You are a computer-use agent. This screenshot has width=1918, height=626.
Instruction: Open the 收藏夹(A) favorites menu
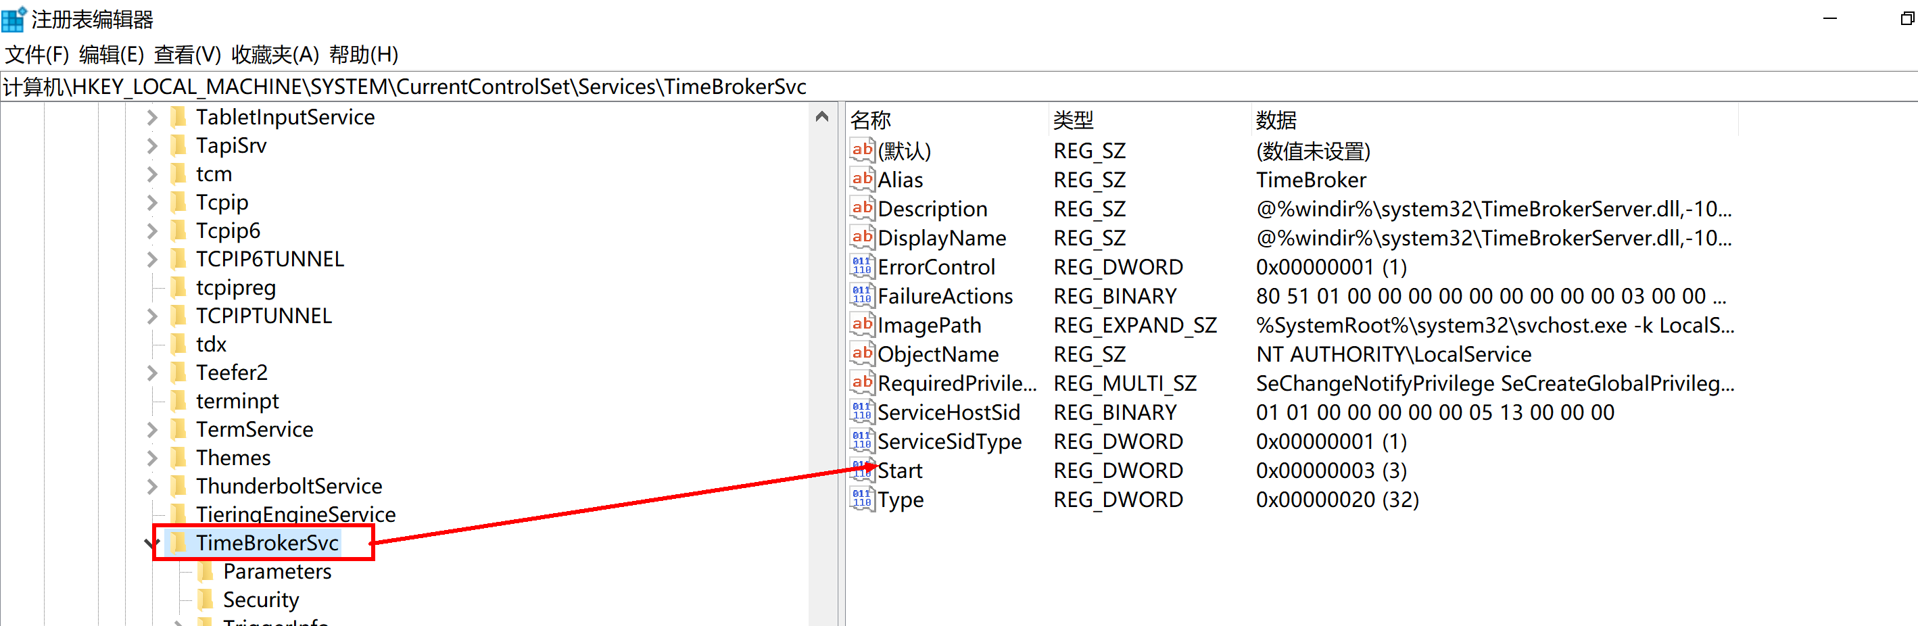pos(274,54)
